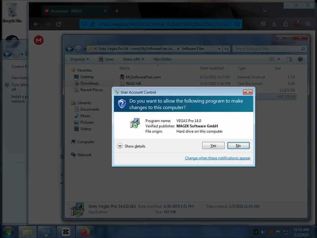Screen dimensions: 317x238
Task: Toggle the preview pane icon in Explorer
Action: click(x=289, y=59)
